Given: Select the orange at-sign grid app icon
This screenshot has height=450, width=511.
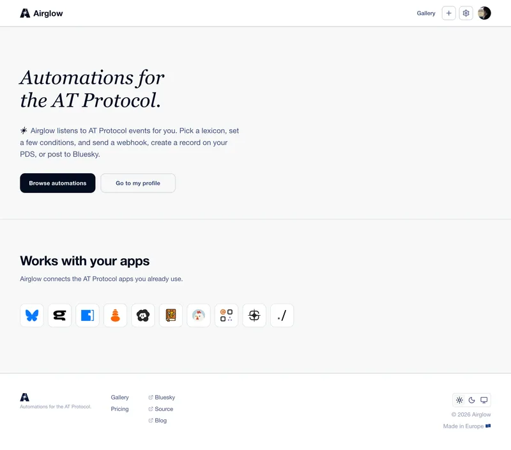Looking at the screenshot, I should click(x=227, y=315).
